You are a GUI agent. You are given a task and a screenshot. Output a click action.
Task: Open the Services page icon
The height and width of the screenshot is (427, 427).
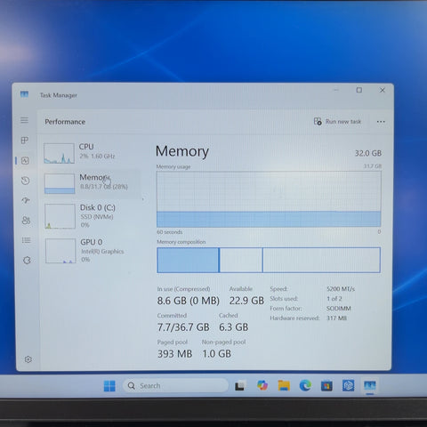coord(27,261)
